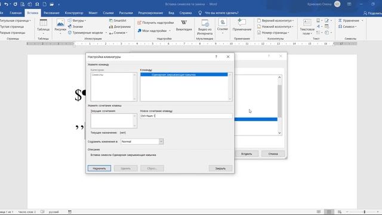Switch to the Конструктор ribbon tab
Viewport: 382px width, 215px height.
74,13
